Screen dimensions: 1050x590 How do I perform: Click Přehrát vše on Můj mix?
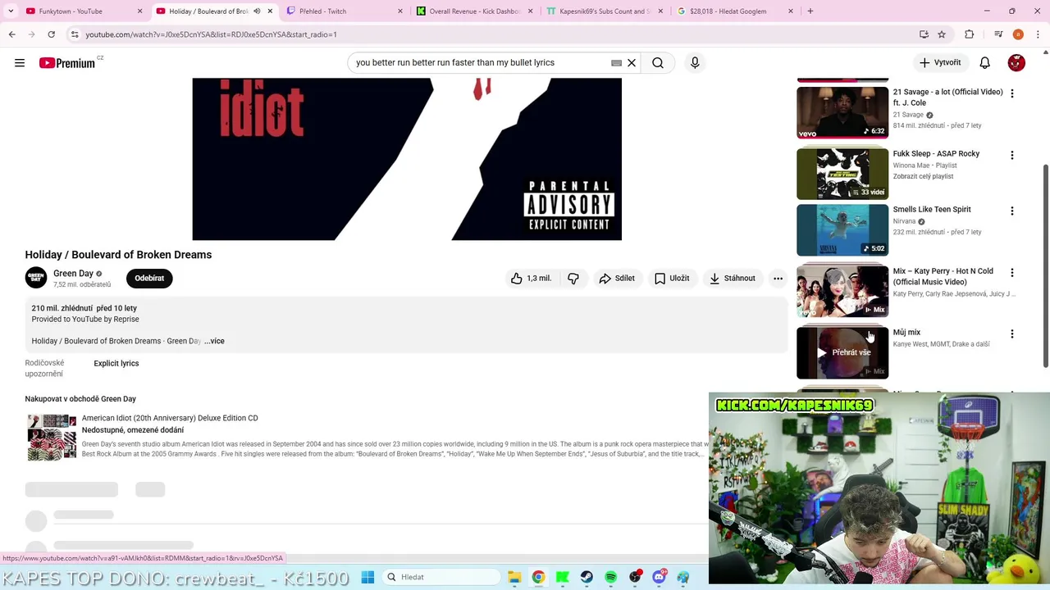click(x=843, y=352)
